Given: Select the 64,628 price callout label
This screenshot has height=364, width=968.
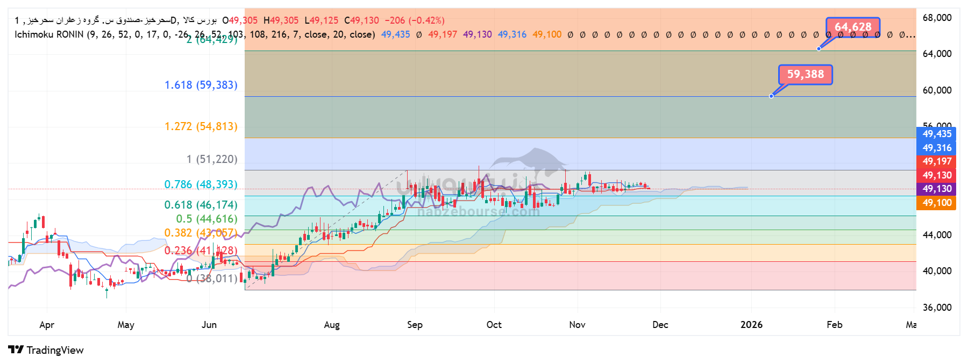Looking at the screenshot, I should (x=853, y=27).
